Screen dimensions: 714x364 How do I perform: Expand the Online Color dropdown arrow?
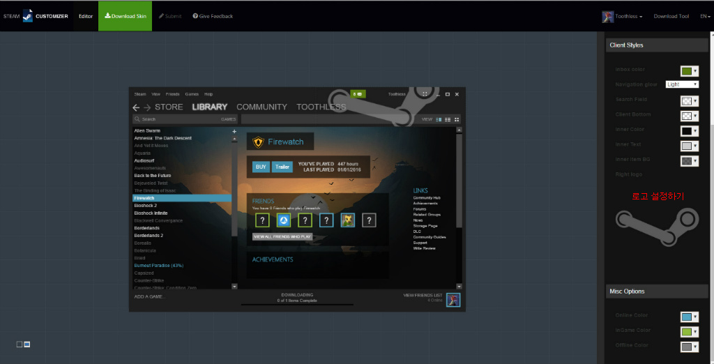click(x=695, y=317)
